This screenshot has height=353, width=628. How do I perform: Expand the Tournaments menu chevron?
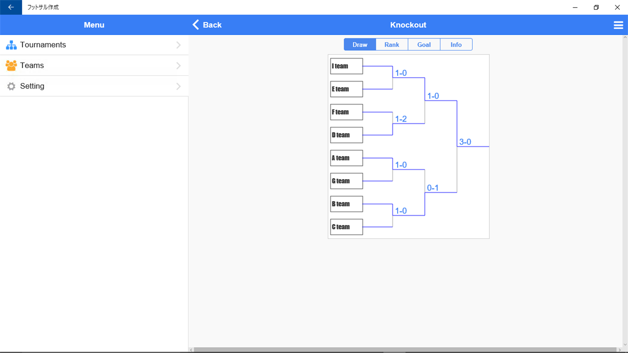(x=178, y=45)
